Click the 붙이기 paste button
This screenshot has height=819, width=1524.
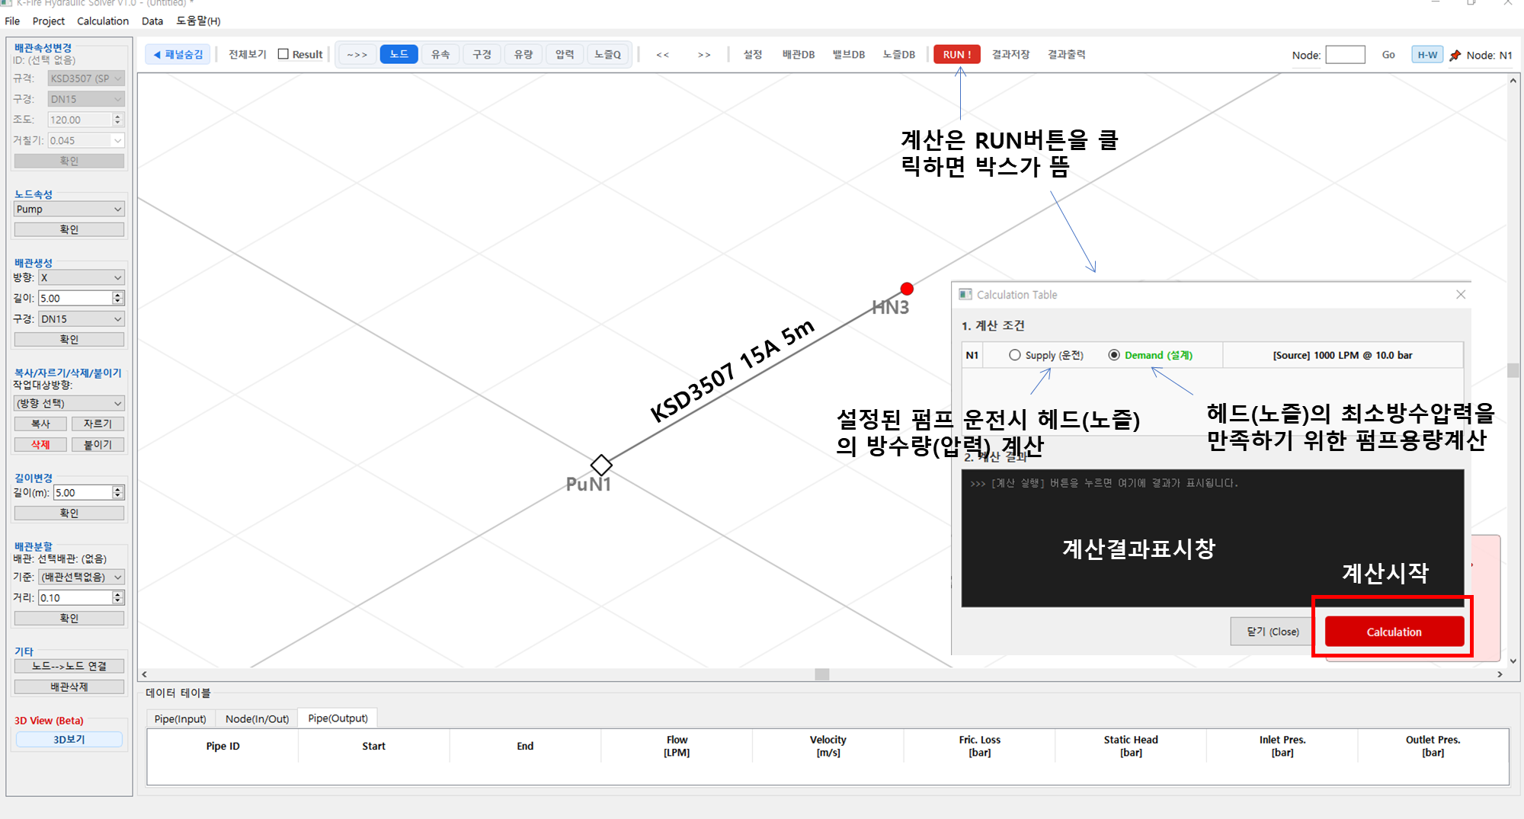[98, 444]
